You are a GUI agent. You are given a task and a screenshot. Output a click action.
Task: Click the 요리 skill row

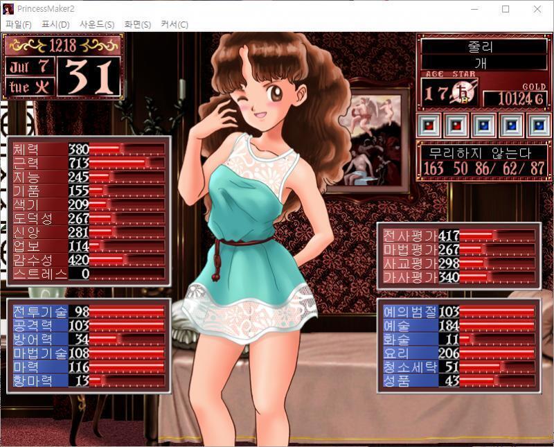459,353
